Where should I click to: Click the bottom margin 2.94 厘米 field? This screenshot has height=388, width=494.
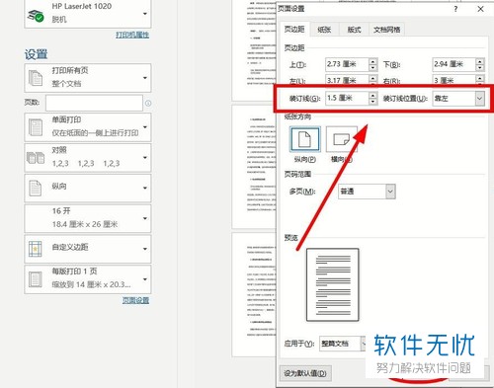pyautogui.click(x=453, y=64)
